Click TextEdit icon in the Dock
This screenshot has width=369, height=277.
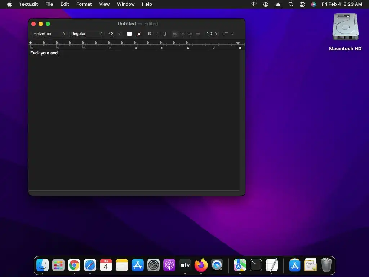tap(272, 265)
